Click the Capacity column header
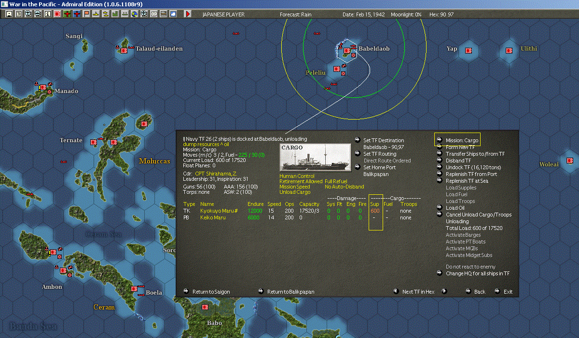579x338 pixels. click(309, 204)
